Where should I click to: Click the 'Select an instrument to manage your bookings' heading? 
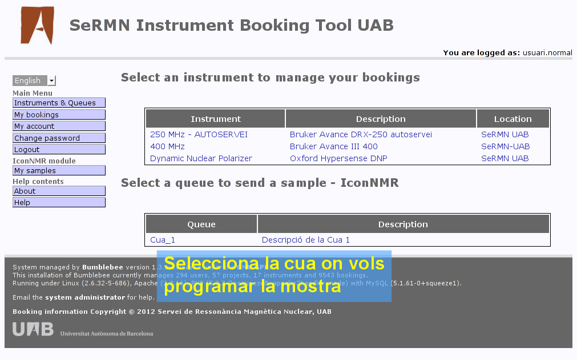[x=271, y=77]
